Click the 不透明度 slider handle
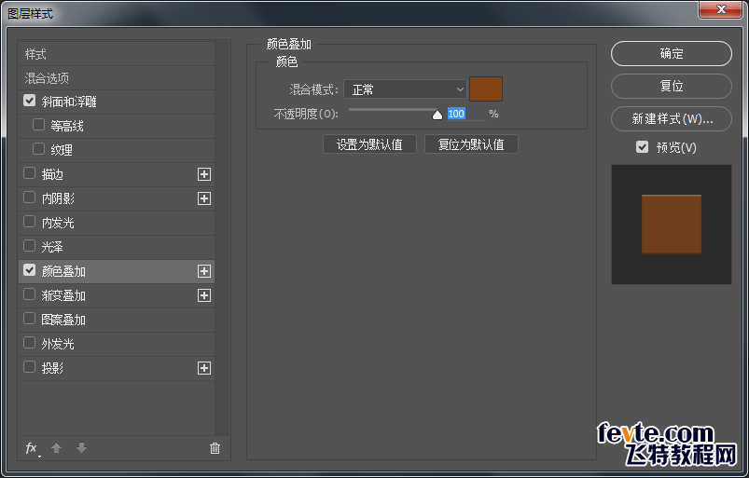Screen dimensions: 749x478 point(437,115)
